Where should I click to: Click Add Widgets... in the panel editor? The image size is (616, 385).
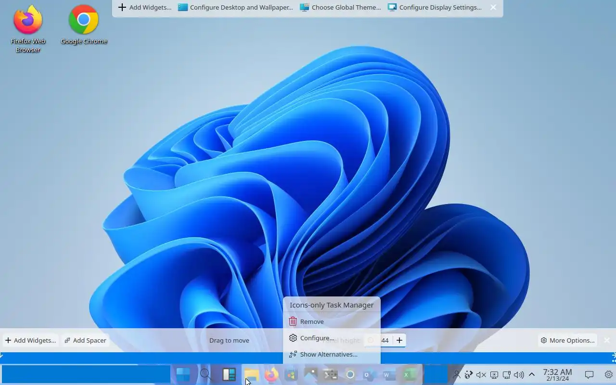pyautogui.click(x=30, y=340)
